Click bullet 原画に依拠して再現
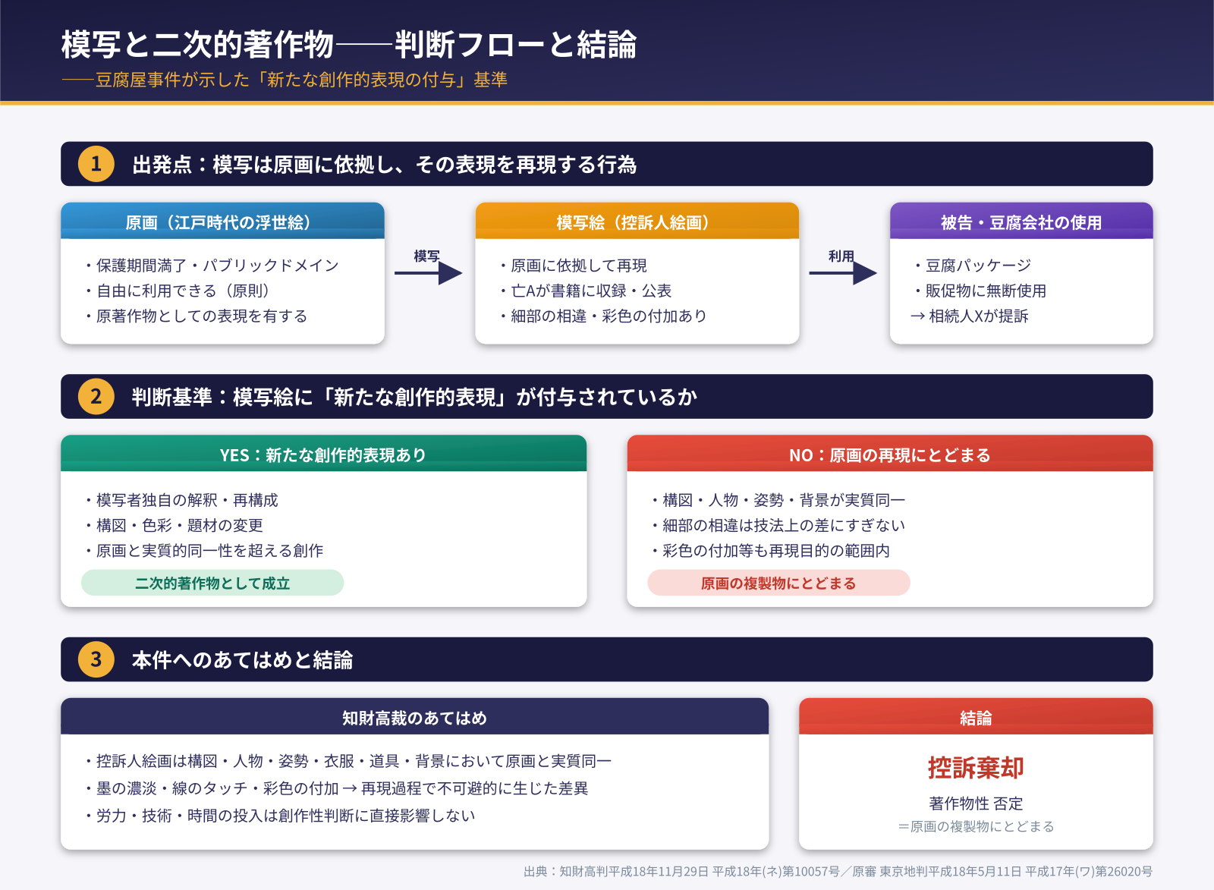Image resolution: width=1214 pixels, height=890 pixels. pyautogui.click(x=571, y=266)
